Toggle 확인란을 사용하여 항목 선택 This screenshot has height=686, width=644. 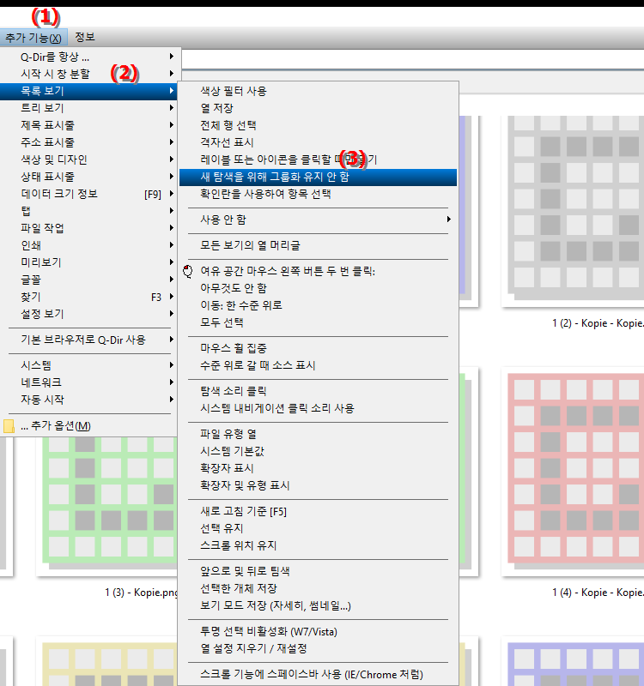coord(318,194)
